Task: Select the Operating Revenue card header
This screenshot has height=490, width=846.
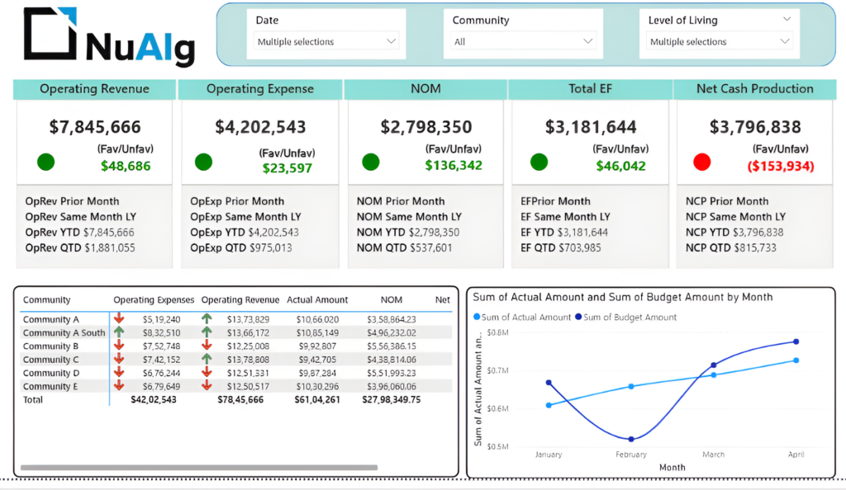Action: [x=94, y=89]
